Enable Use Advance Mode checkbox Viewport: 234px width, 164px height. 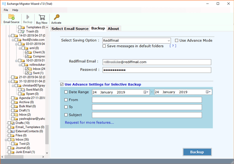click(177, 41)
